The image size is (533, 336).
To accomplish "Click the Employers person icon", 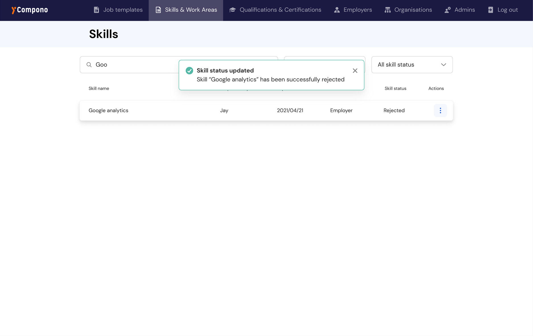I will coord(337,10).
